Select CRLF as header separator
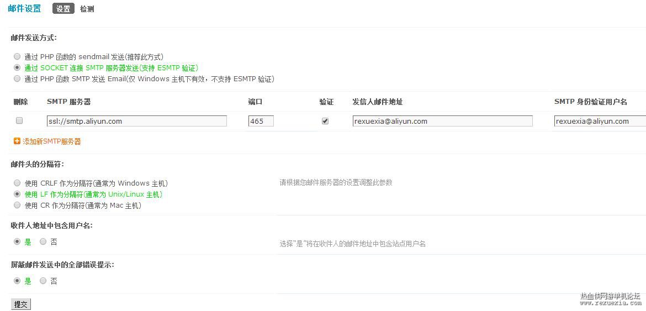This screenshot has width=646, height=311. (x=17, y=183)
